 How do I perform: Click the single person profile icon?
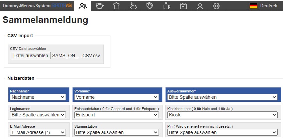200,6
